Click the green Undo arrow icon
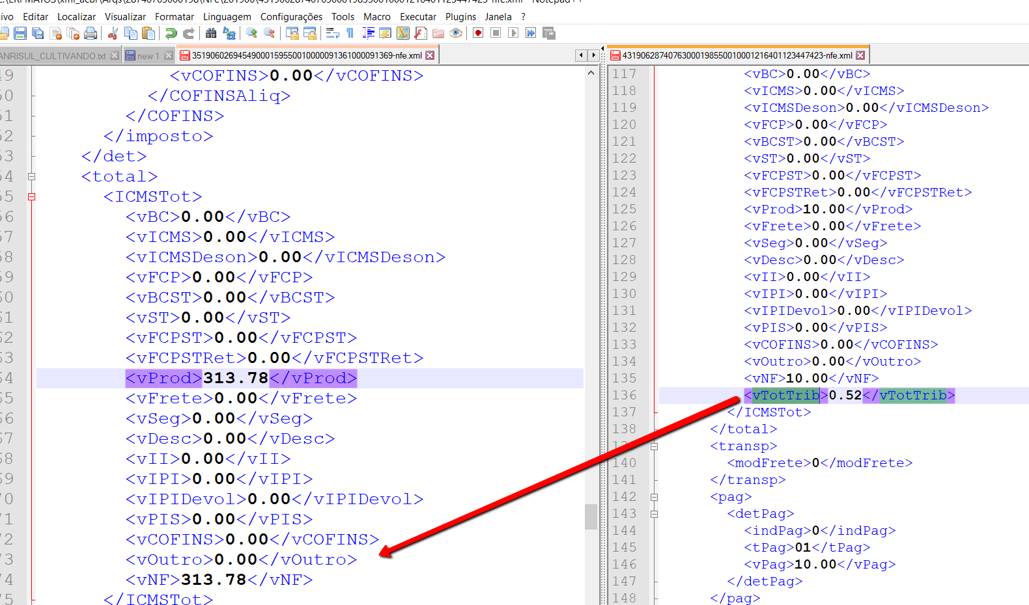This screenshot has width=1029, height=605. pos(171,33)
